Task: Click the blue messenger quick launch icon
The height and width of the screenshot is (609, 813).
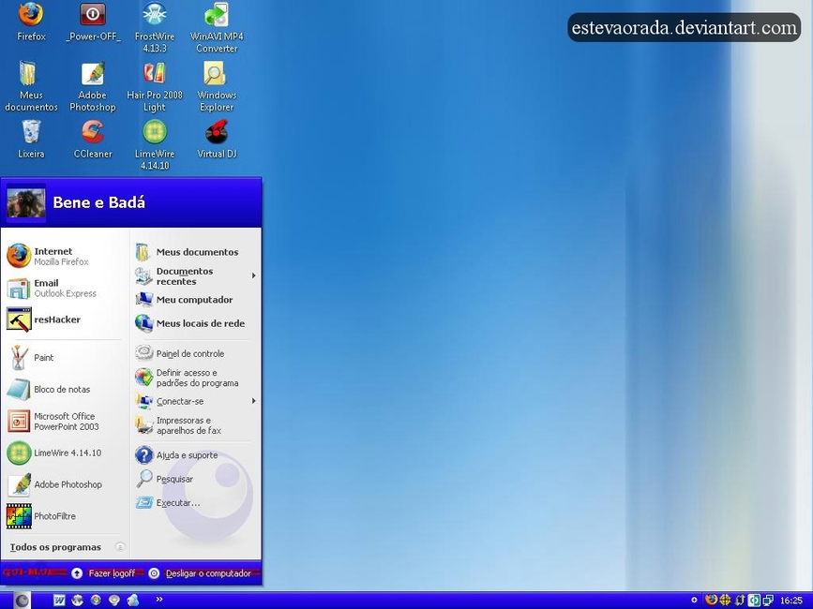Action: tap(133, 601)
